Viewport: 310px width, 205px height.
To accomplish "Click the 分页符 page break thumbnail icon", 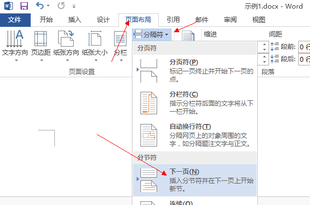I will [149, 70].
